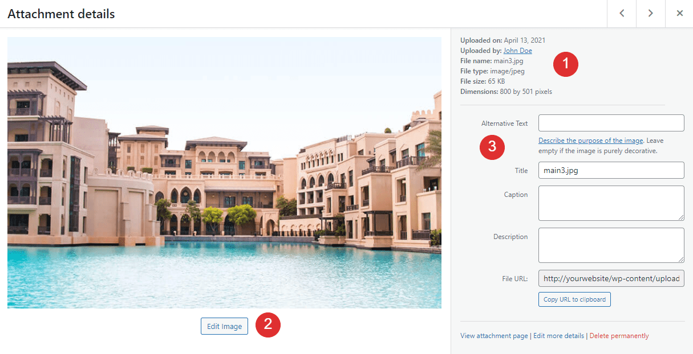Image resolution: width=693 pixels, height=354 pixels.
Task: Click the red callout badge numbered 2
Action: [268, 325]
